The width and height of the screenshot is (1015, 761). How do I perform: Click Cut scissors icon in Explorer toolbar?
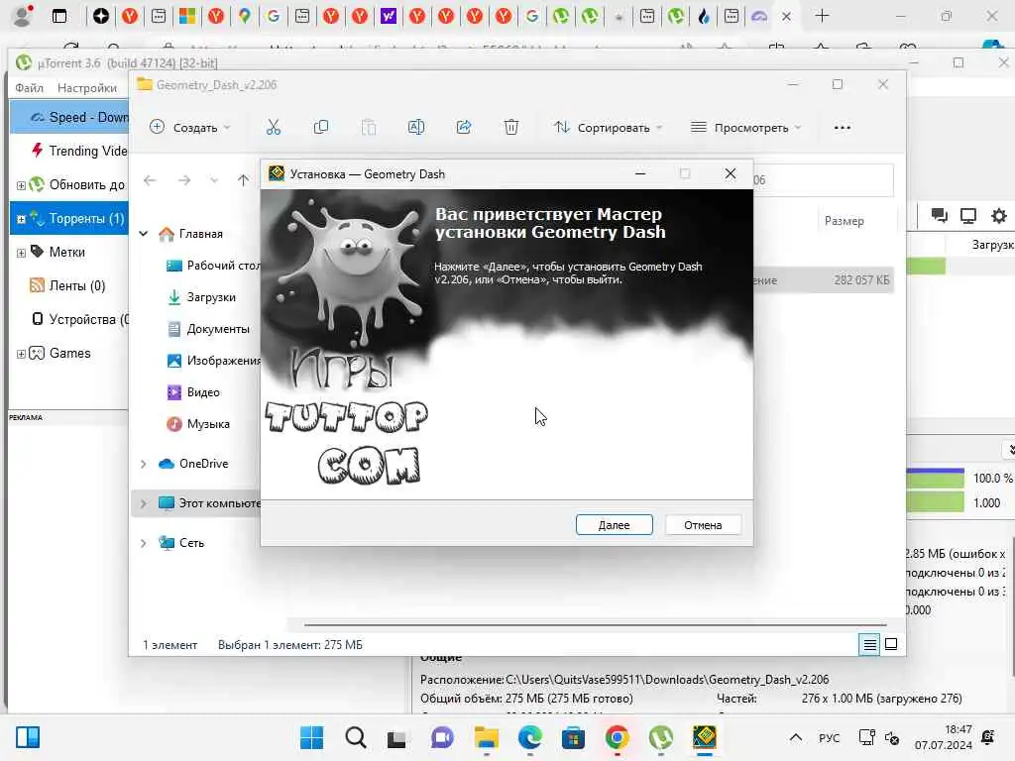point(274,128)
